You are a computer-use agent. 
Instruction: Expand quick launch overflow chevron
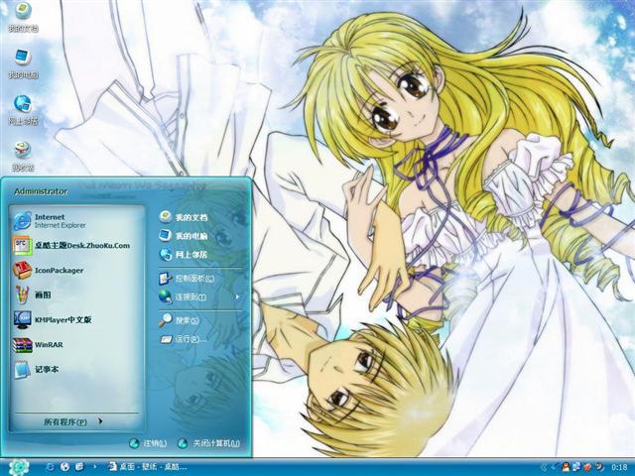click(x=95, y=467)
